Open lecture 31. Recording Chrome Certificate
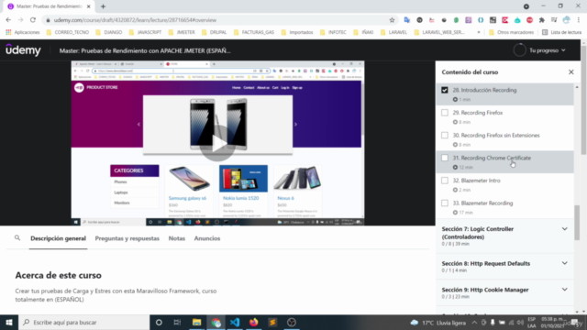The image size is (587, 330). (492, 158)
